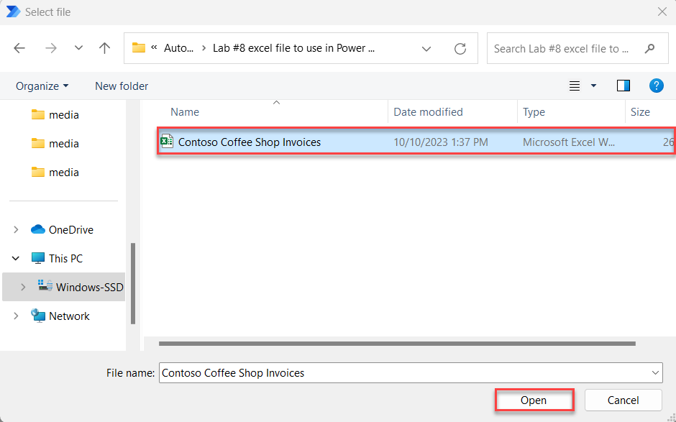Click the navigation pane vertical scrollbar

[133, 284]
